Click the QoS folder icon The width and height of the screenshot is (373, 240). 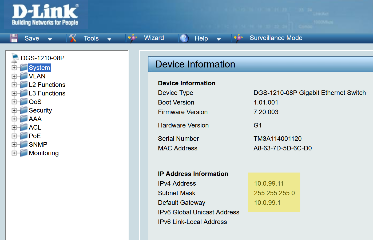click(x=24, y=102)
